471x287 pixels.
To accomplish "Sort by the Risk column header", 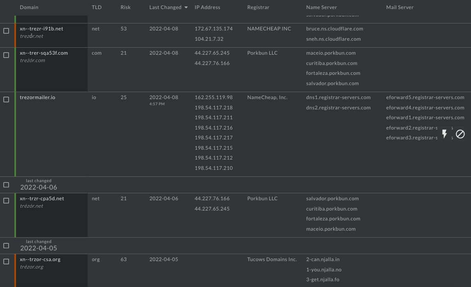I will click(125, 7).
